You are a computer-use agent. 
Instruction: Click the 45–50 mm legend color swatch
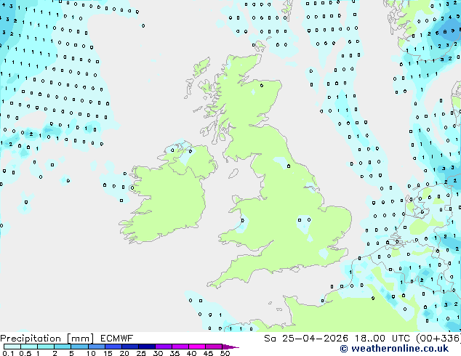(214, 347)
